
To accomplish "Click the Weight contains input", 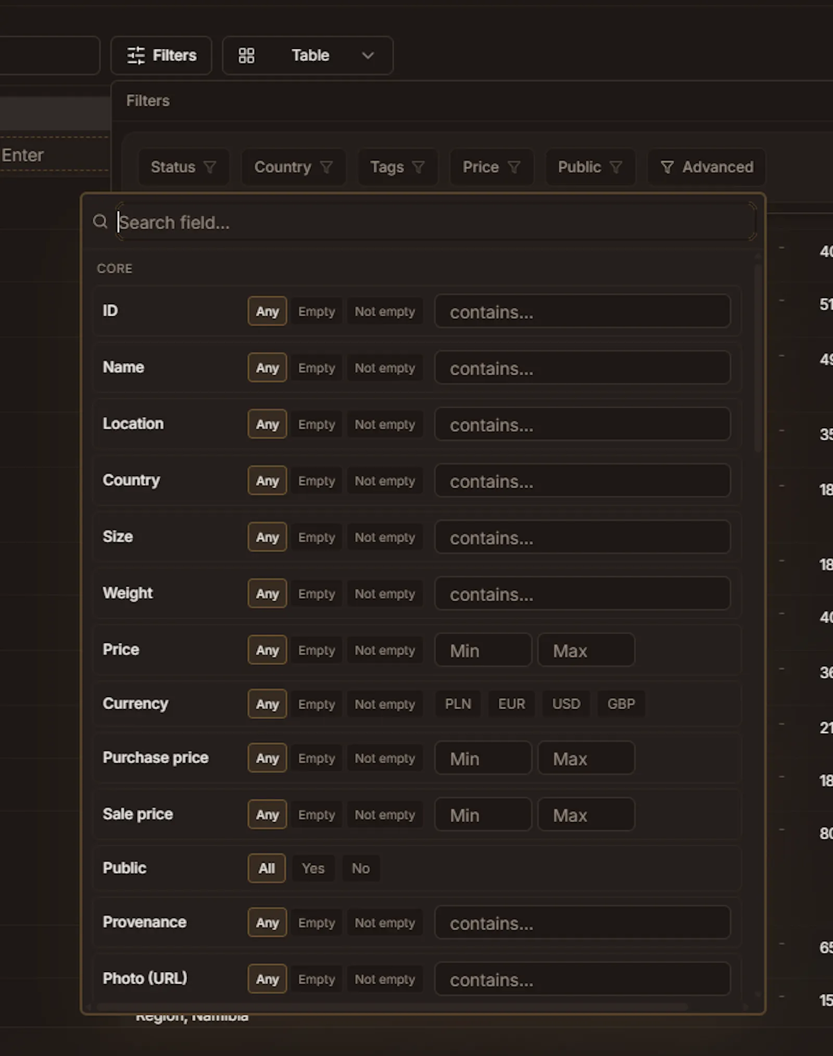I will [583, 593].
